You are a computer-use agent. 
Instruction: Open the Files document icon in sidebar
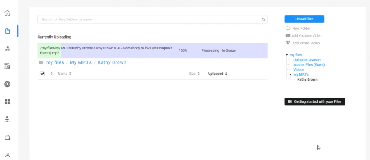point(8,31)
